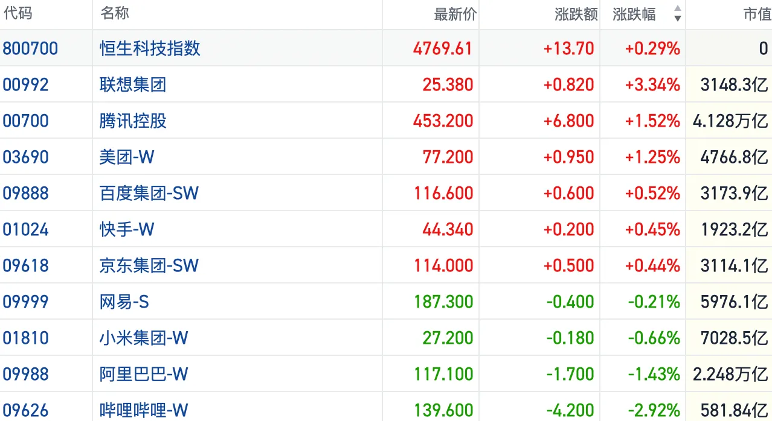Click change amount +13.70
772x421 pixels.
569,48
